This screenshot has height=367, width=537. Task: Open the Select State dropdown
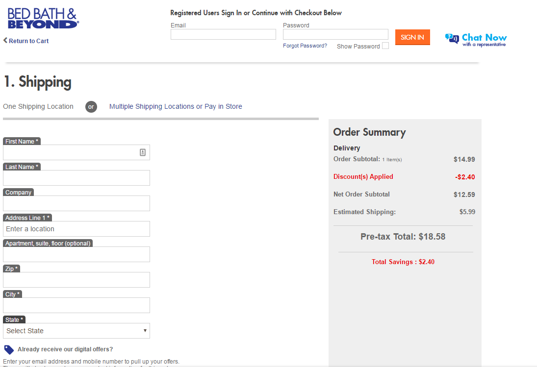(77, 331)
